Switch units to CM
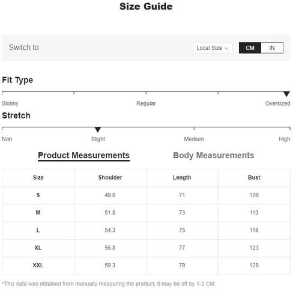The image size is (293, 289). tap(250, 48)
